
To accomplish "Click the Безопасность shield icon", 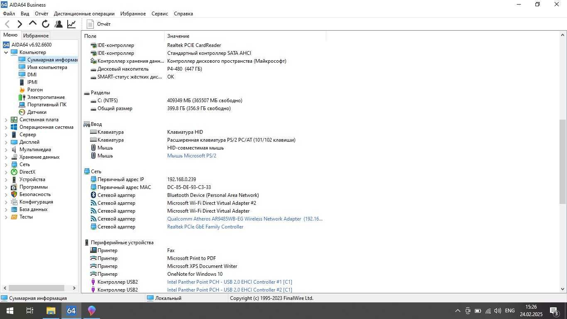I will tap(14, 194).
